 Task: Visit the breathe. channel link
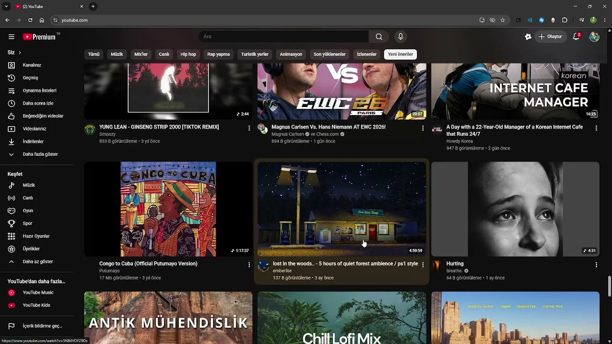pos(455,271)
